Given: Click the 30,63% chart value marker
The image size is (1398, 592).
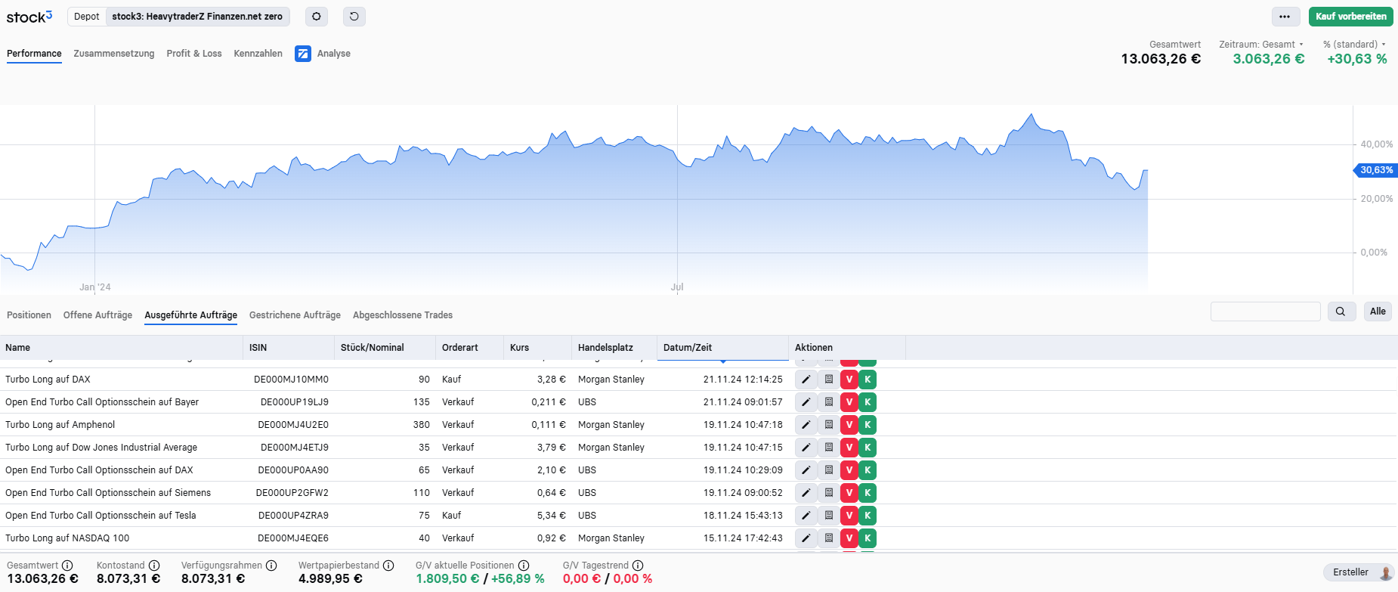Looking at the screenshot, I should [x=1376, y=170].
